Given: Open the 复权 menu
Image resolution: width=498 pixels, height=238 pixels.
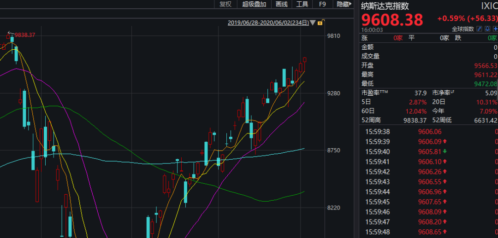Looking at the screenshot, I should (225, 4).
